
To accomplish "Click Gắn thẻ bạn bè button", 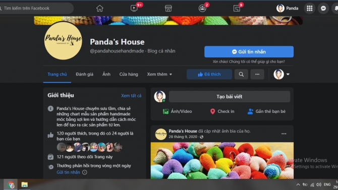I will pos(266,111).
